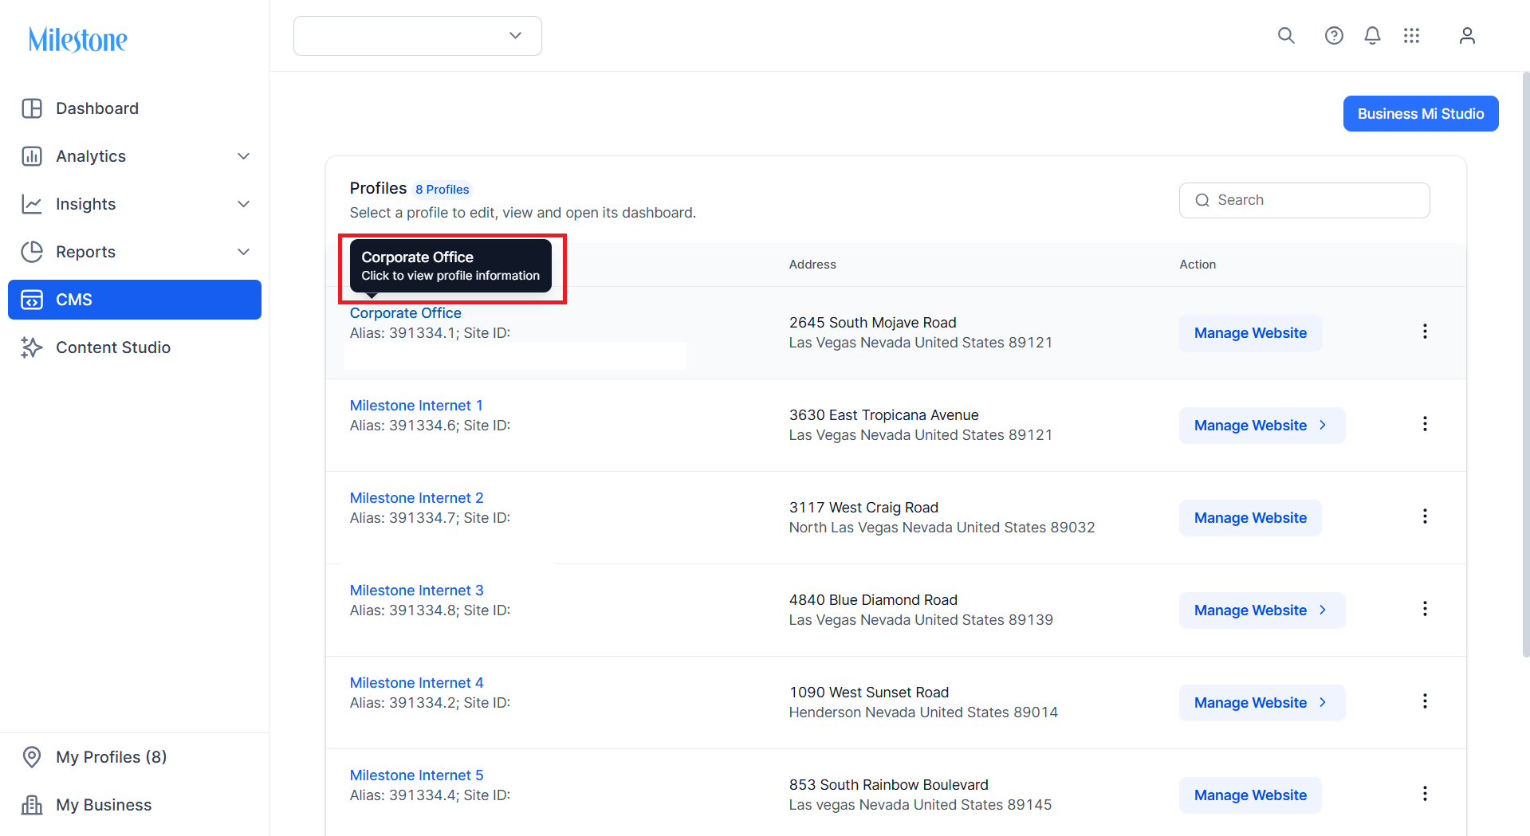Select CMS in the sidebar
This screenshot has width=1530, height=836.
point(135,300)
